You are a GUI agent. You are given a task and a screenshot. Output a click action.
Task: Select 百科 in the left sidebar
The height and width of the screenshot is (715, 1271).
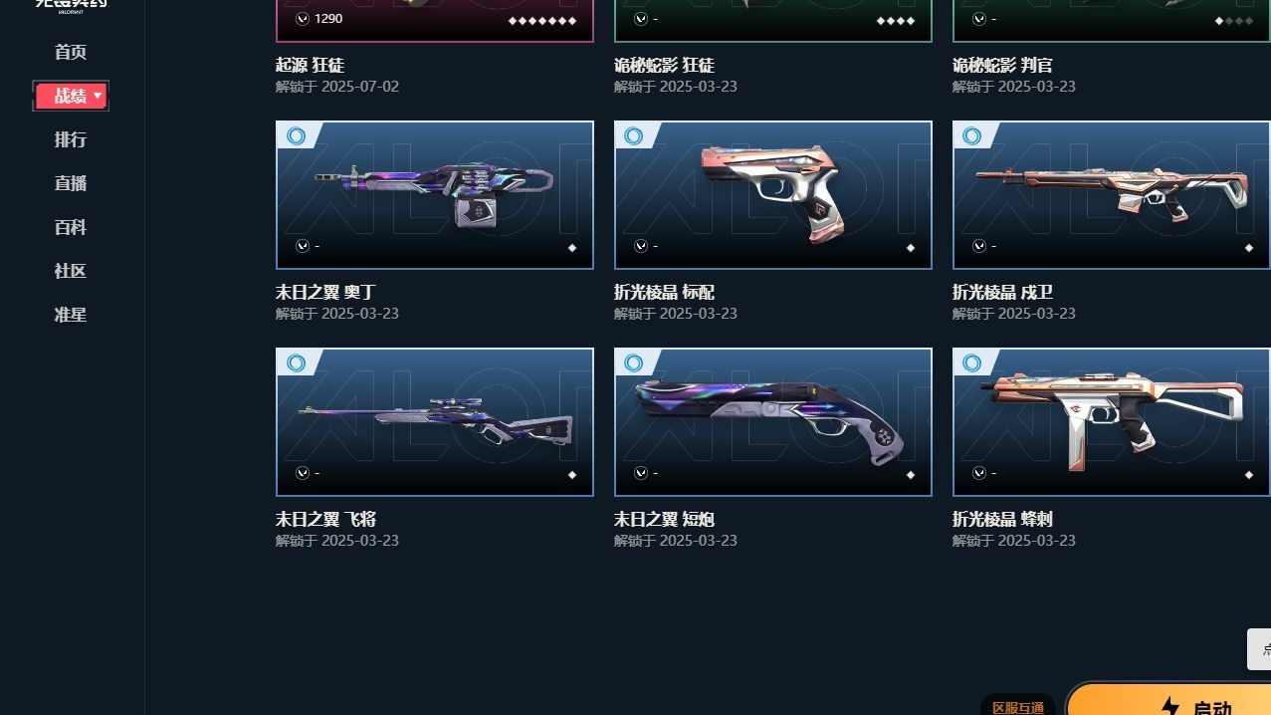(71, 227)
